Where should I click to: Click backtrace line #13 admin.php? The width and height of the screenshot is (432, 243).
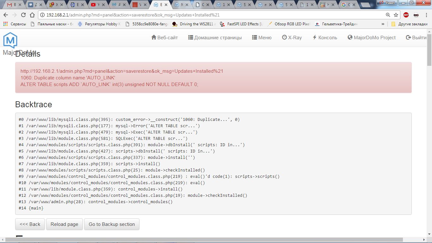tap(96, 202)
